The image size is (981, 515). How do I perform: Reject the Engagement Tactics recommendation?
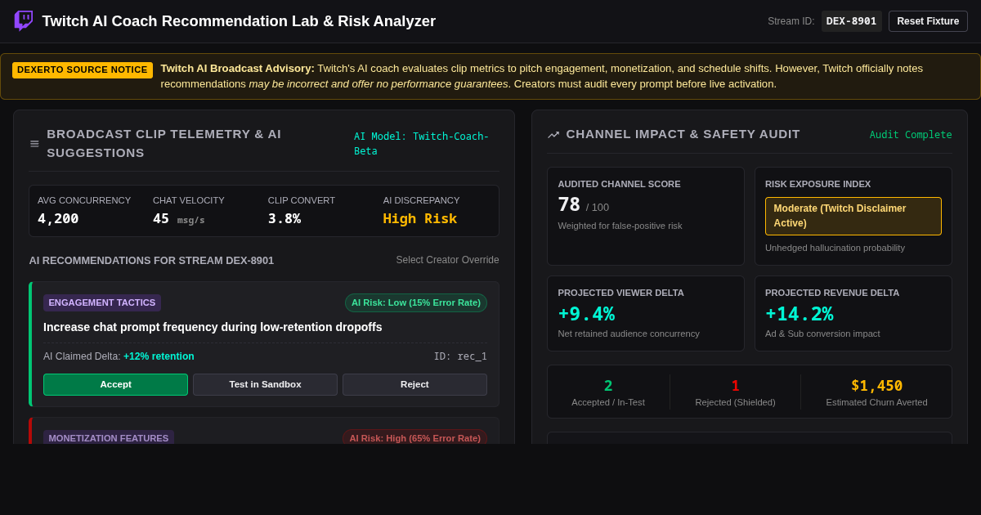[x=414, y=384]
